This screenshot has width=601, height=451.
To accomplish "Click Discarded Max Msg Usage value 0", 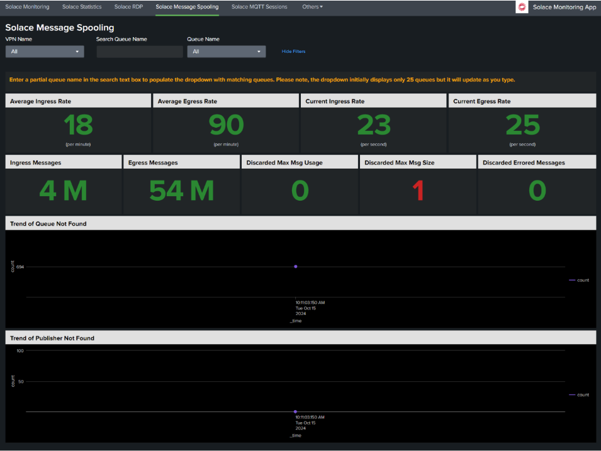I will click(x=300, y=191).
